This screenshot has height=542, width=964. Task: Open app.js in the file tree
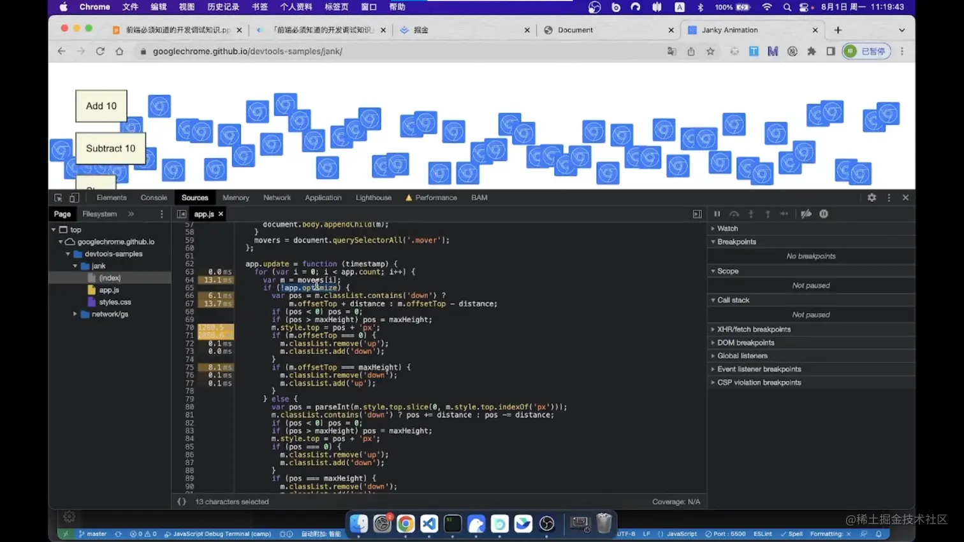pyautogui.click(x=109, y=290)
